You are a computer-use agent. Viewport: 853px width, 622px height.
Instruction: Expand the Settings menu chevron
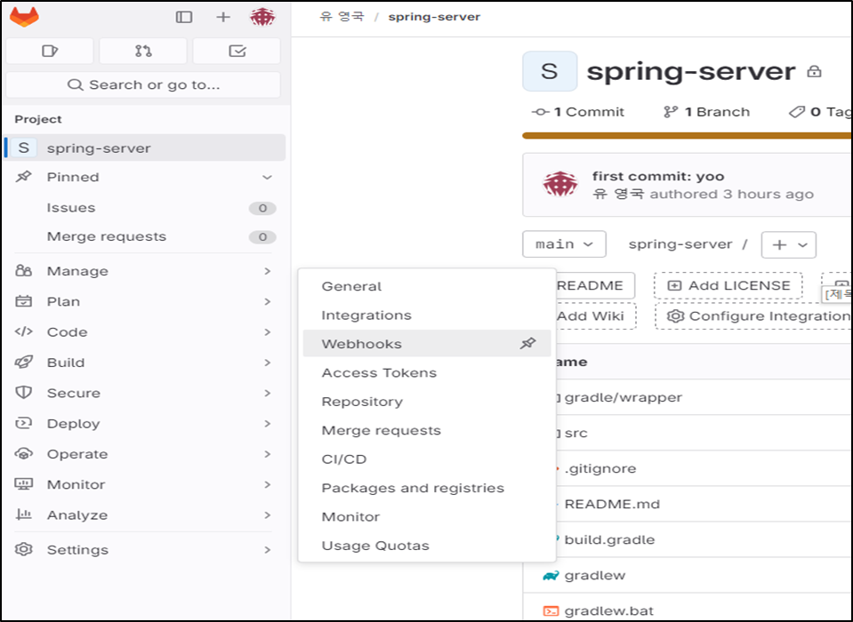tap(267, 550)
